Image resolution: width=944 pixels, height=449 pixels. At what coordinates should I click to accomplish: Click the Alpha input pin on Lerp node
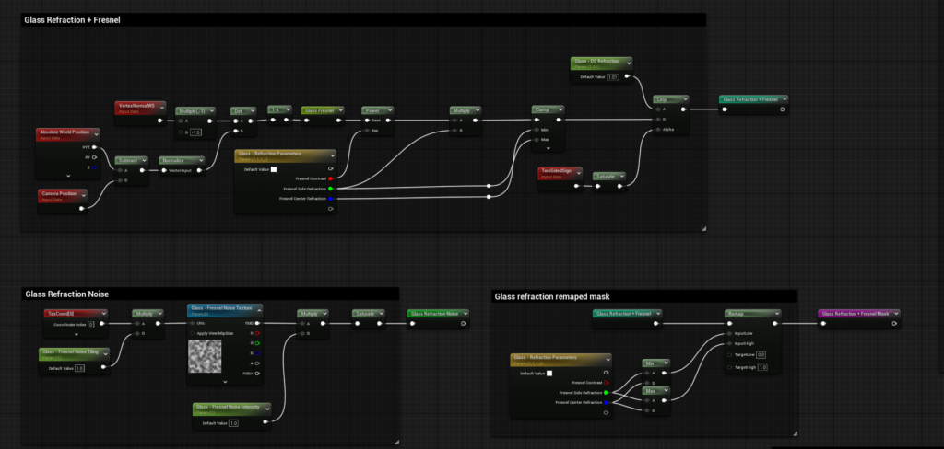coord(656,130)
